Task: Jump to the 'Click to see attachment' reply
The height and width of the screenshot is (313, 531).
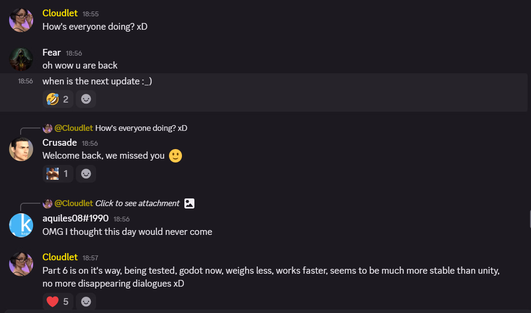Action: (137, 203)
